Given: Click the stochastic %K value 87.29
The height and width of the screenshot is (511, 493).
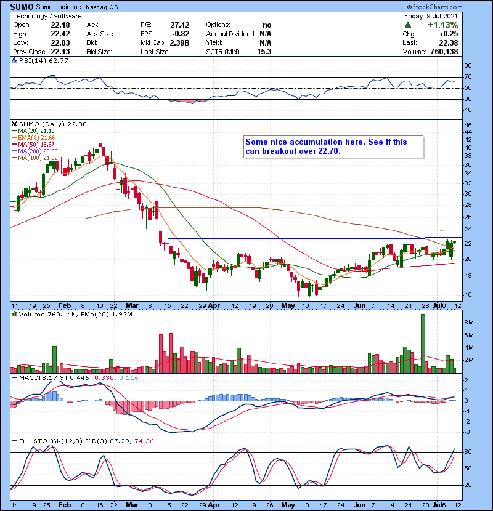Looking at the screenshot, I should point(118,441).
